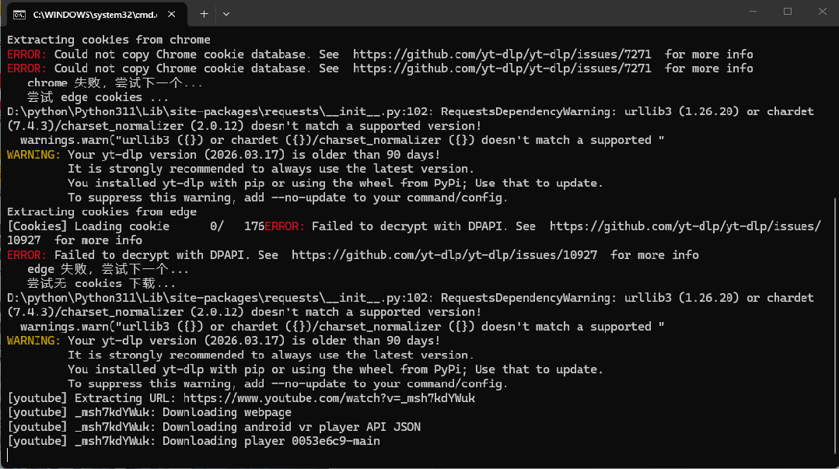Image resolution: width=839 pixels, height=469 pixels.
Task: Click the cmd icon in the terminal tab
Action: click(x=19, y=15)
